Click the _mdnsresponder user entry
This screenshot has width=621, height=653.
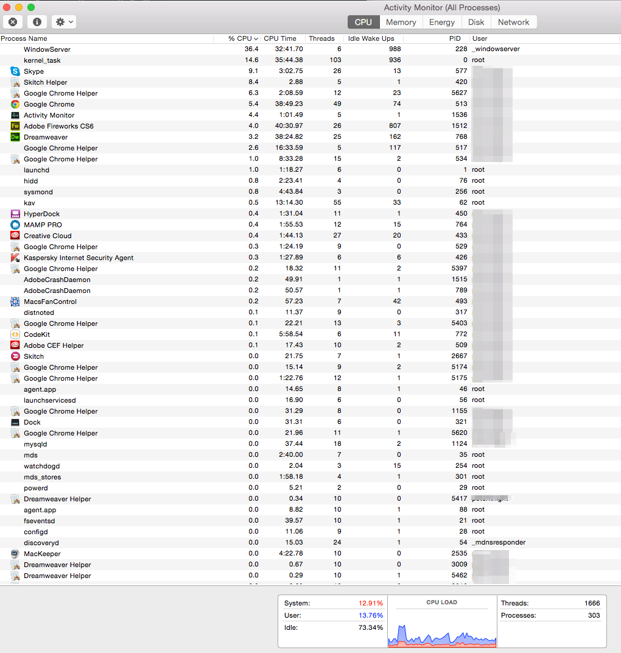[499, 542]
